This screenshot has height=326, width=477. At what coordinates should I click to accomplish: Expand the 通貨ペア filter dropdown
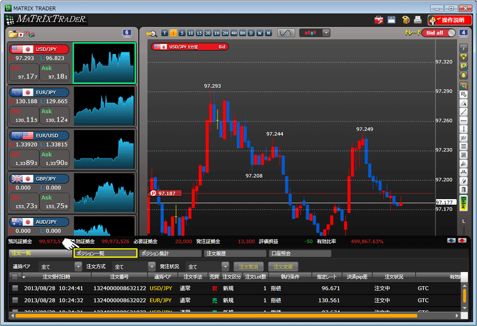click(x=78, y=266)
